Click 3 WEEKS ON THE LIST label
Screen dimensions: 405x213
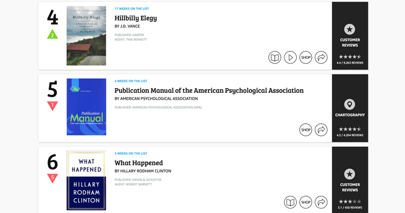pos(131,154)
